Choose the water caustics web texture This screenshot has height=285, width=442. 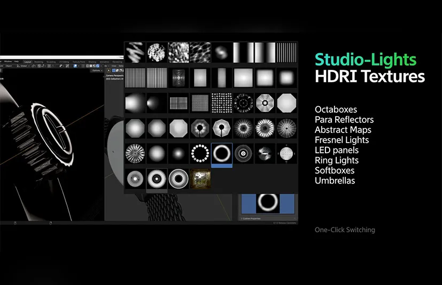[200, 52]
